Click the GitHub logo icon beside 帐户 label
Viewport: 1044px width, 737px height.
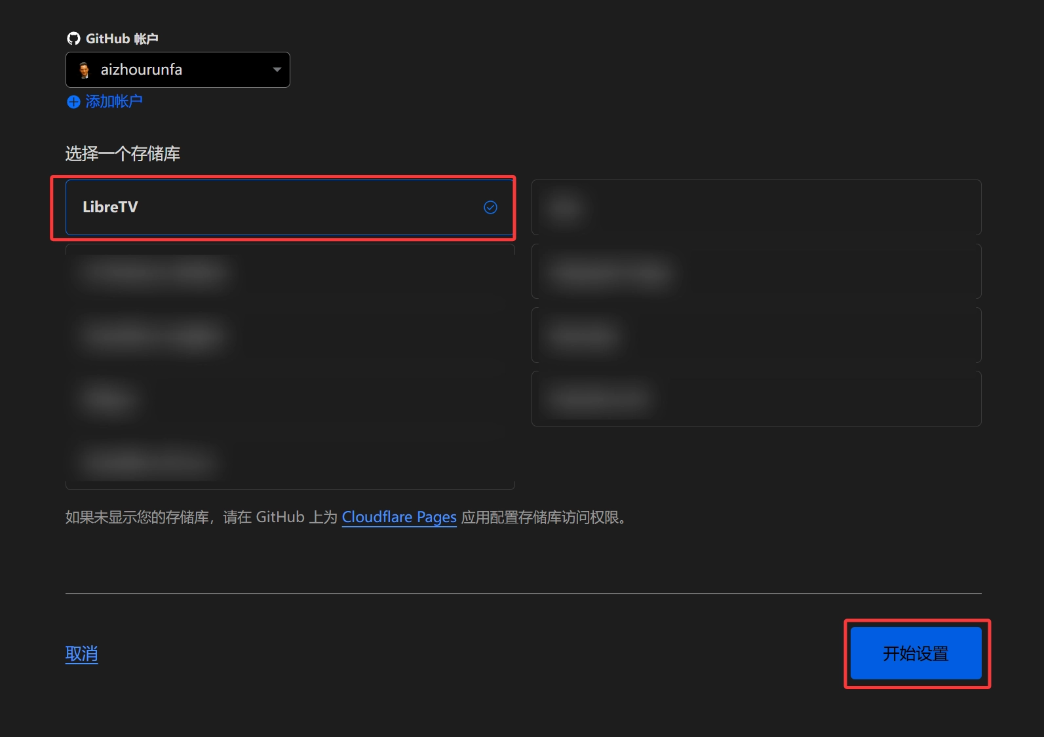73,39
